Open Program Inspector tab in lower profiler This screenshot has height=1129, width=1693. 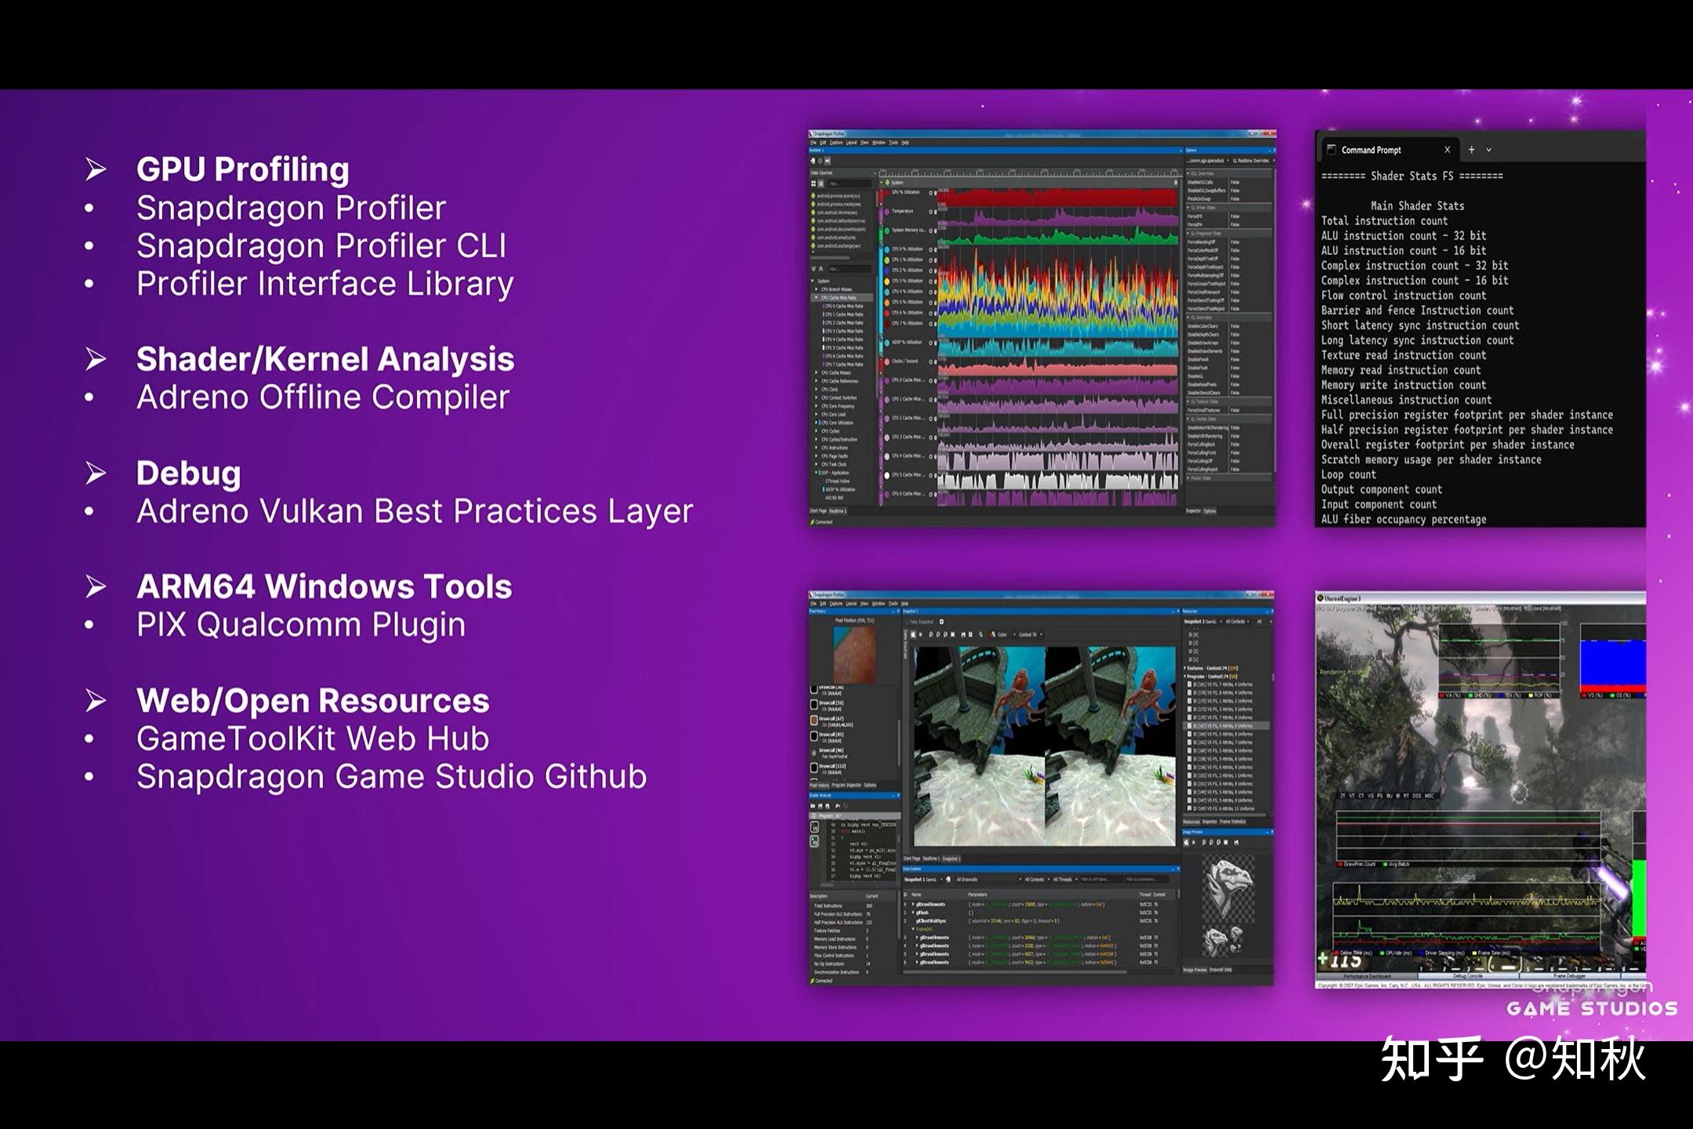tap(846, 785)
